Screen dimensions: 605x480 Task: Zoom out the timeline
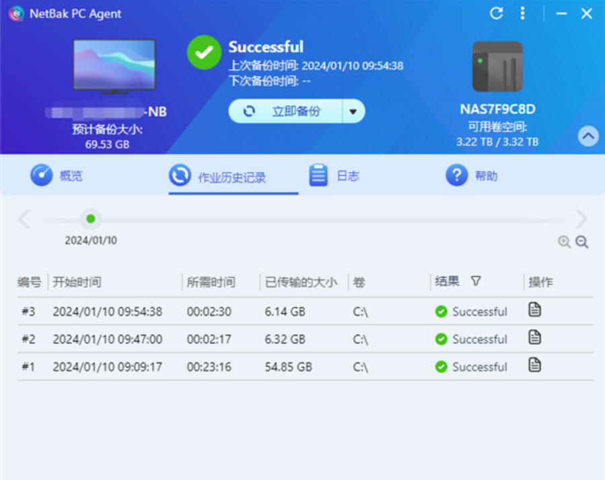coord(582,242)
